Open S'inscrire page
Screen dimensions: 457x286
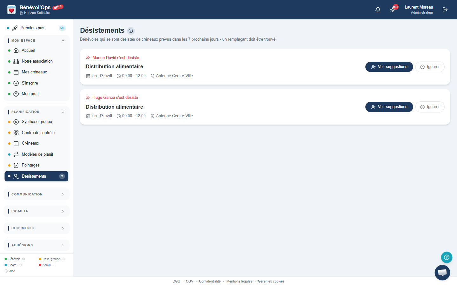click(36, 83)
